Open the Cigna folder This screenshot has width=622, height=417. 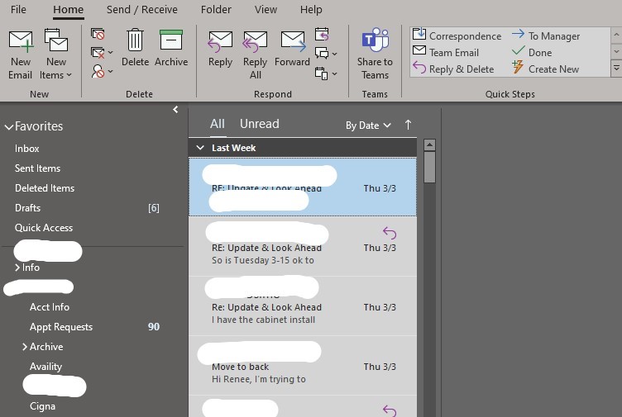[42, 406]
